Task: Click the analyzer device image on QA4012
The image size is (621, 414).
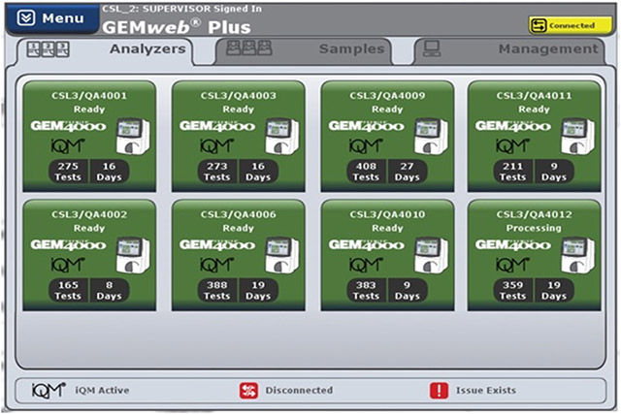Action: coord(578,255)
